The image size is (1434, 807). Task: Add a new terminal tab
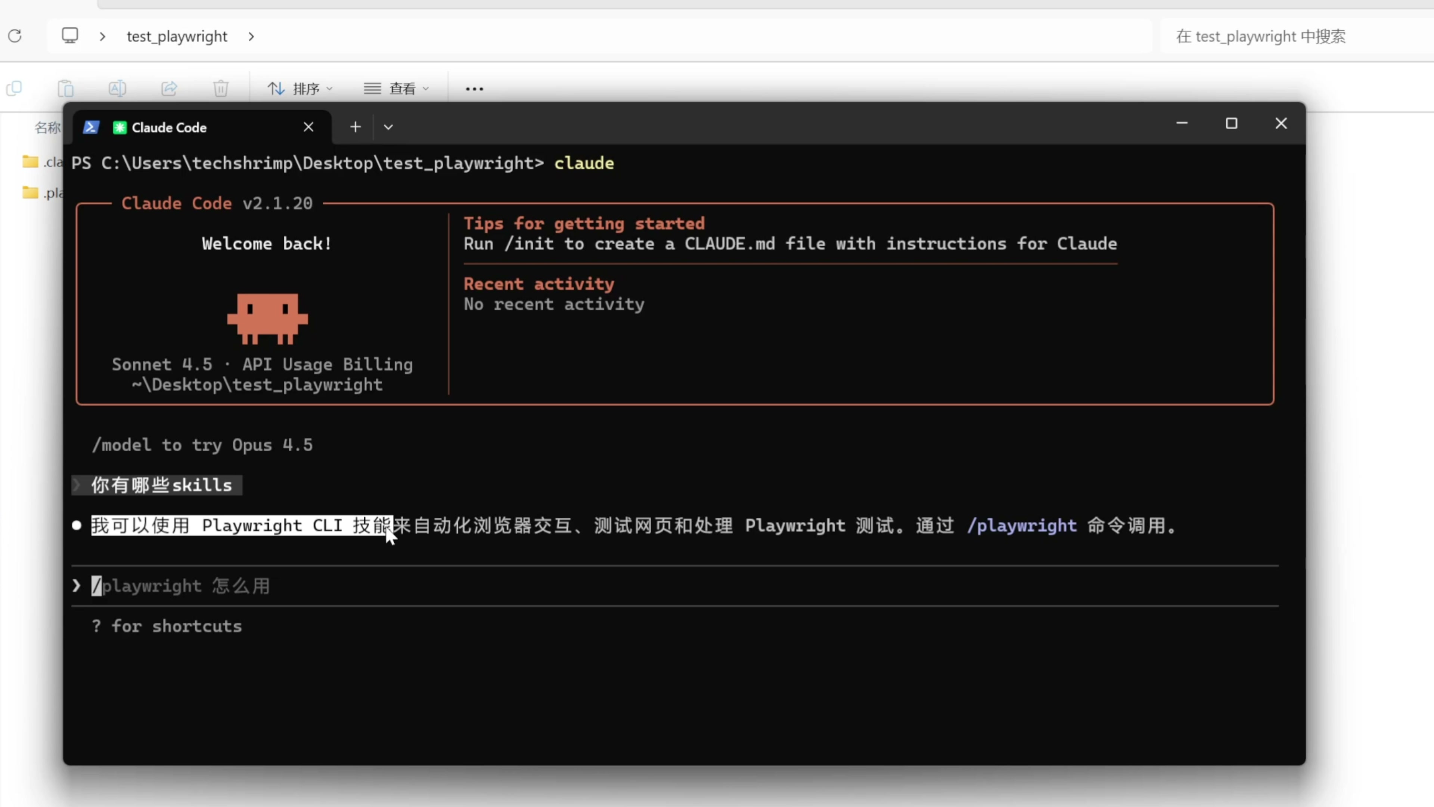point(355,127)
